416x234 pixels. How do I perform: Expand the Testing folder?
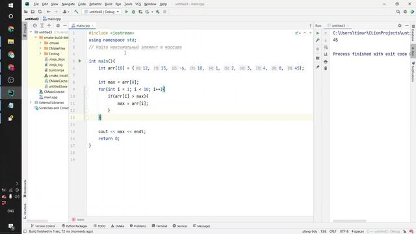tap(40, 53)
